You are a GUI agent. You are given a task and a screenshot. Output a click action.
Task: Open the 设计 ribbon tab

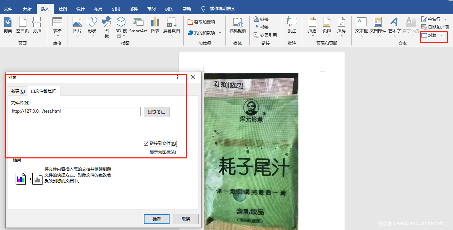[80, 9]
